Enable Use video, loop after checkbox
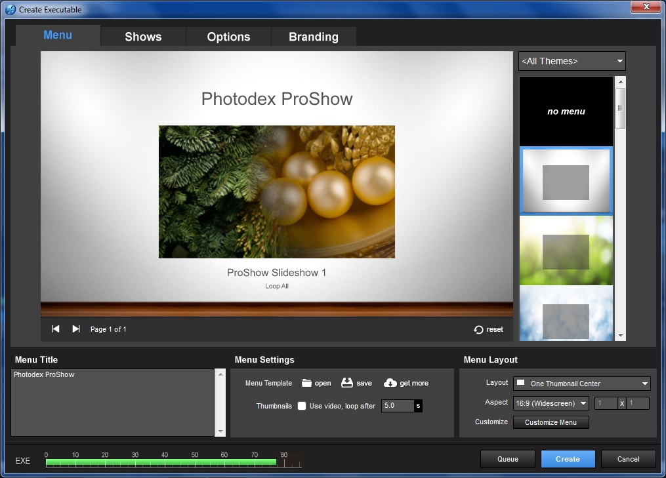 [302, 406]
